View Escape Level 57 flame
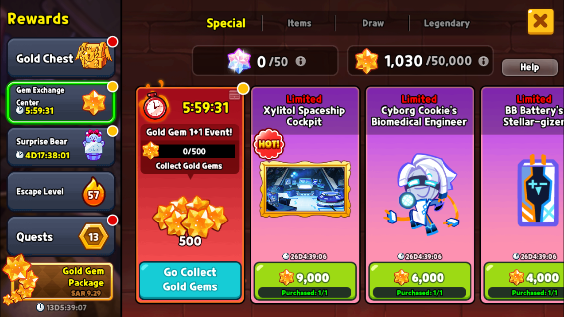The height and width of the screenshot is (317, 564). pos(93,192)
